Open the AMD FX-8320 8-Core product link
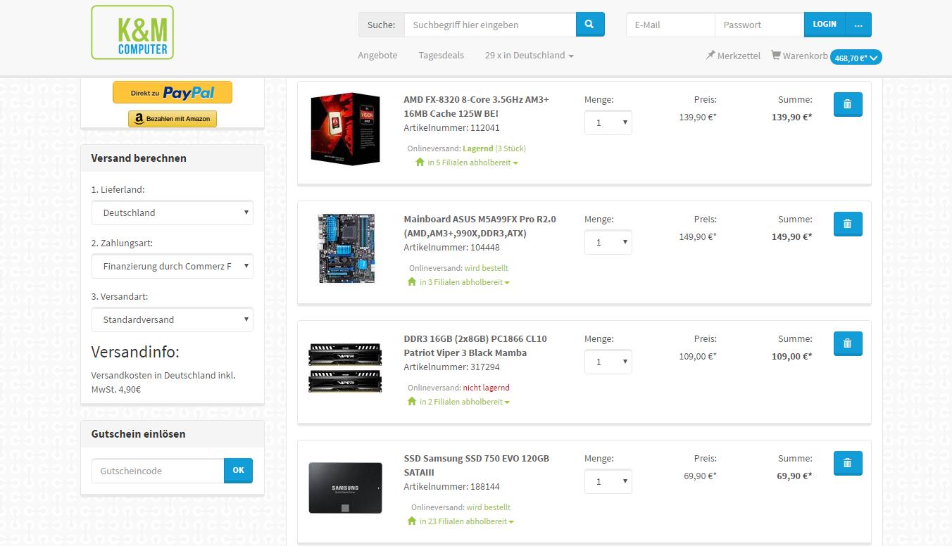Viewport: 952px width, 546px height. tap(476, 106)
